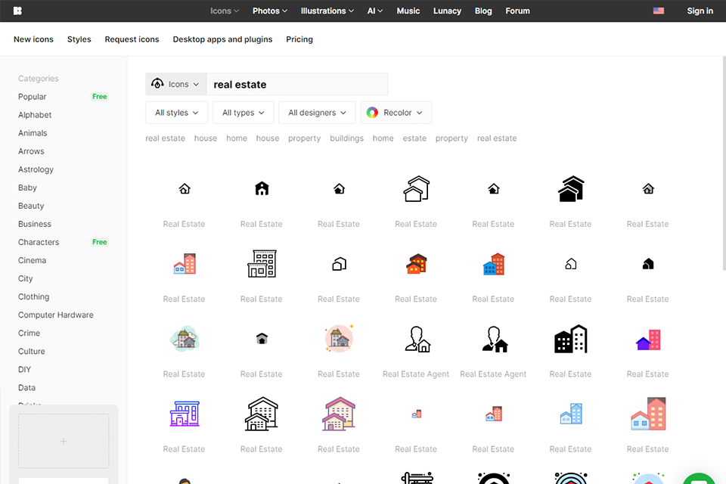Screen dimensions: 726x484
Task: Open Desktop apps and plugins
Action: 222,39
